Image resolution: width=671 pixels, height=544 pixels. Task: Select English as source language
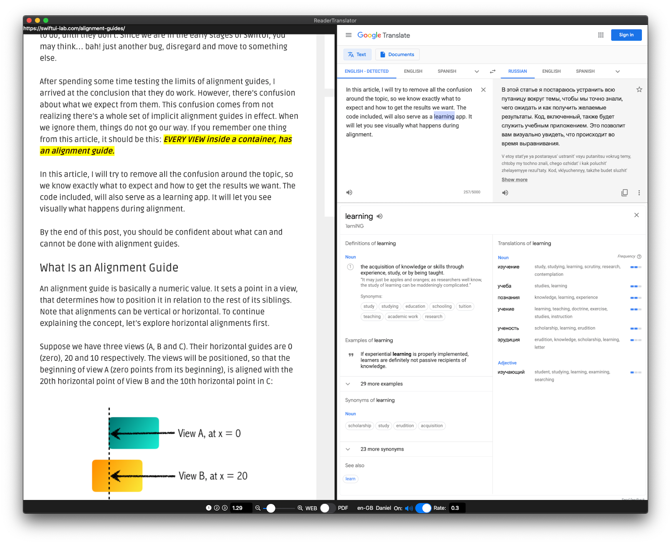(x=413, y=71)
